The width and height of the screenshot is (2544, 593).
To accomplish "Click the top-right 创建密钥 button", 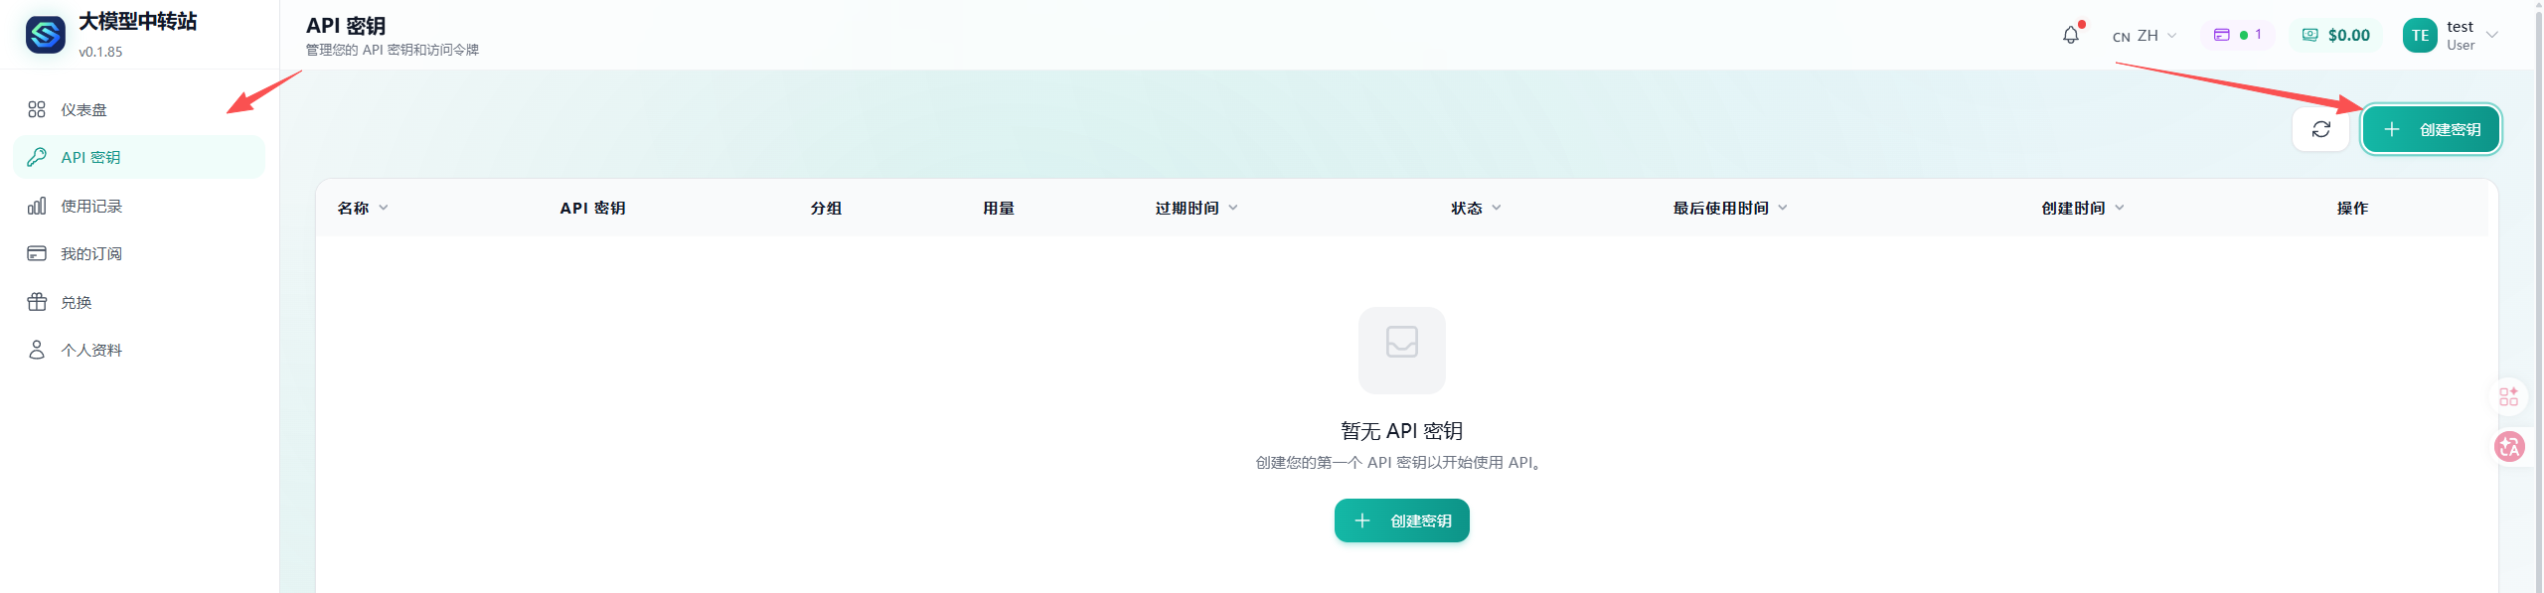I will pos(2431,129).
